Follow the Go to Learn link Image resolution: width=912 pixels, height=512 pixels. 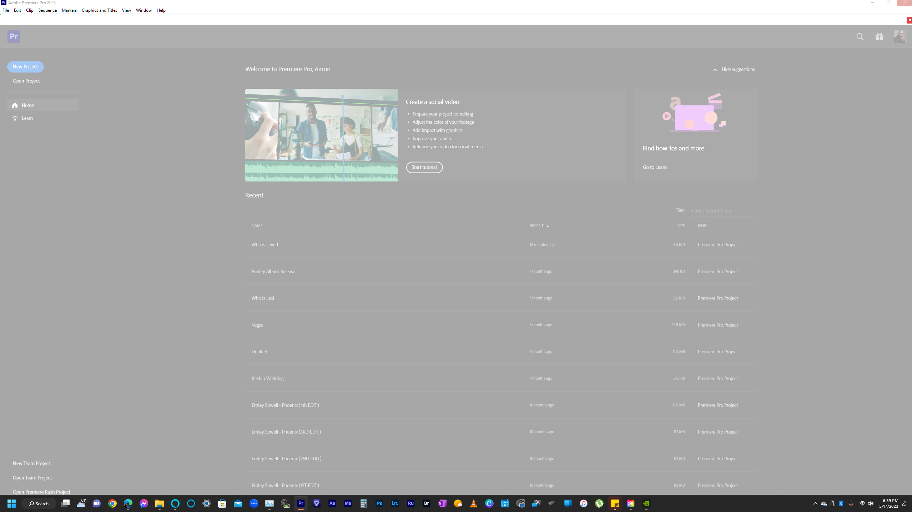tap(655, 167)
